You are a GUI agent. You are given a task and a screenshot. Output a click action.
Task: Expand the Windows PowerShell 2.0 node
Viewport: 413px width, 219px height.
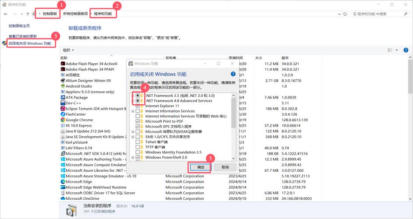point(133,157)
